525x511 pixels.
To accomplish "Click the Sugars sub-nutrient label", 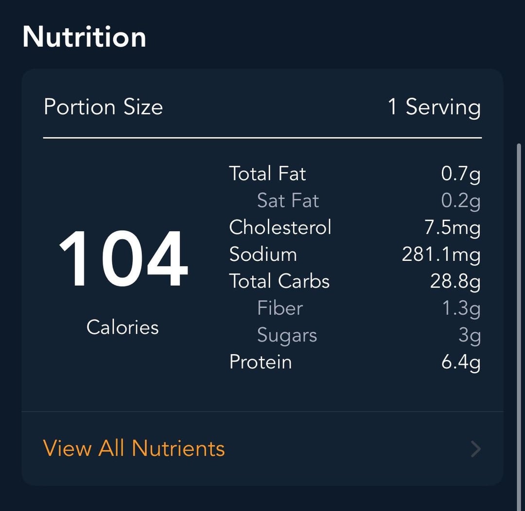I will point(287,335).
